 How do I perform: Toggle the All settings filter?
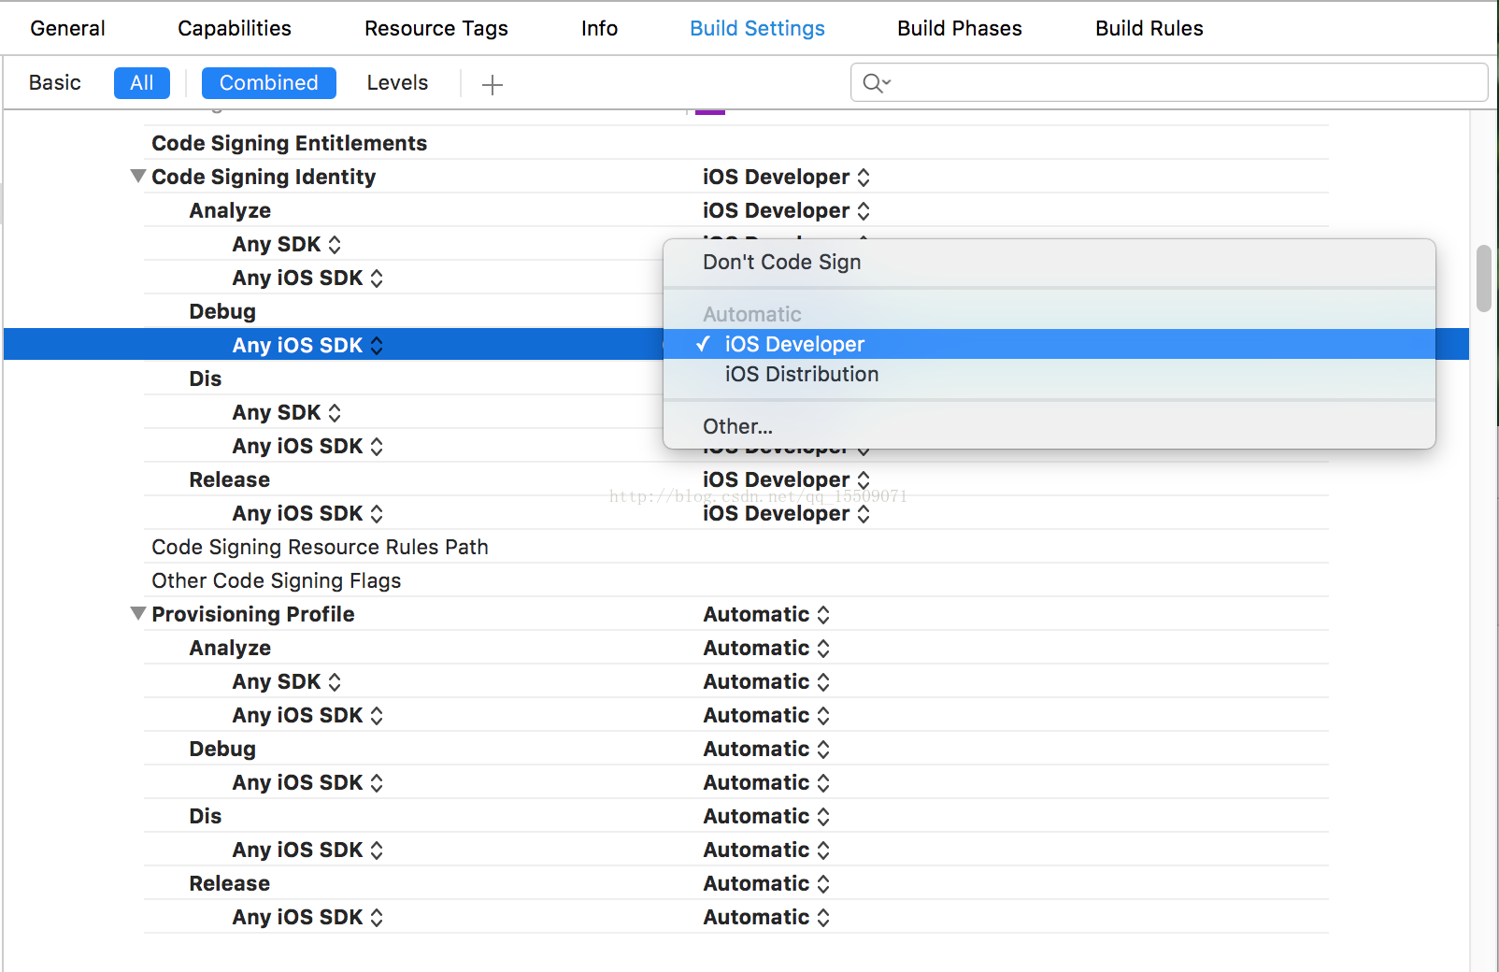pyautogui.click(x=142, y=83)
